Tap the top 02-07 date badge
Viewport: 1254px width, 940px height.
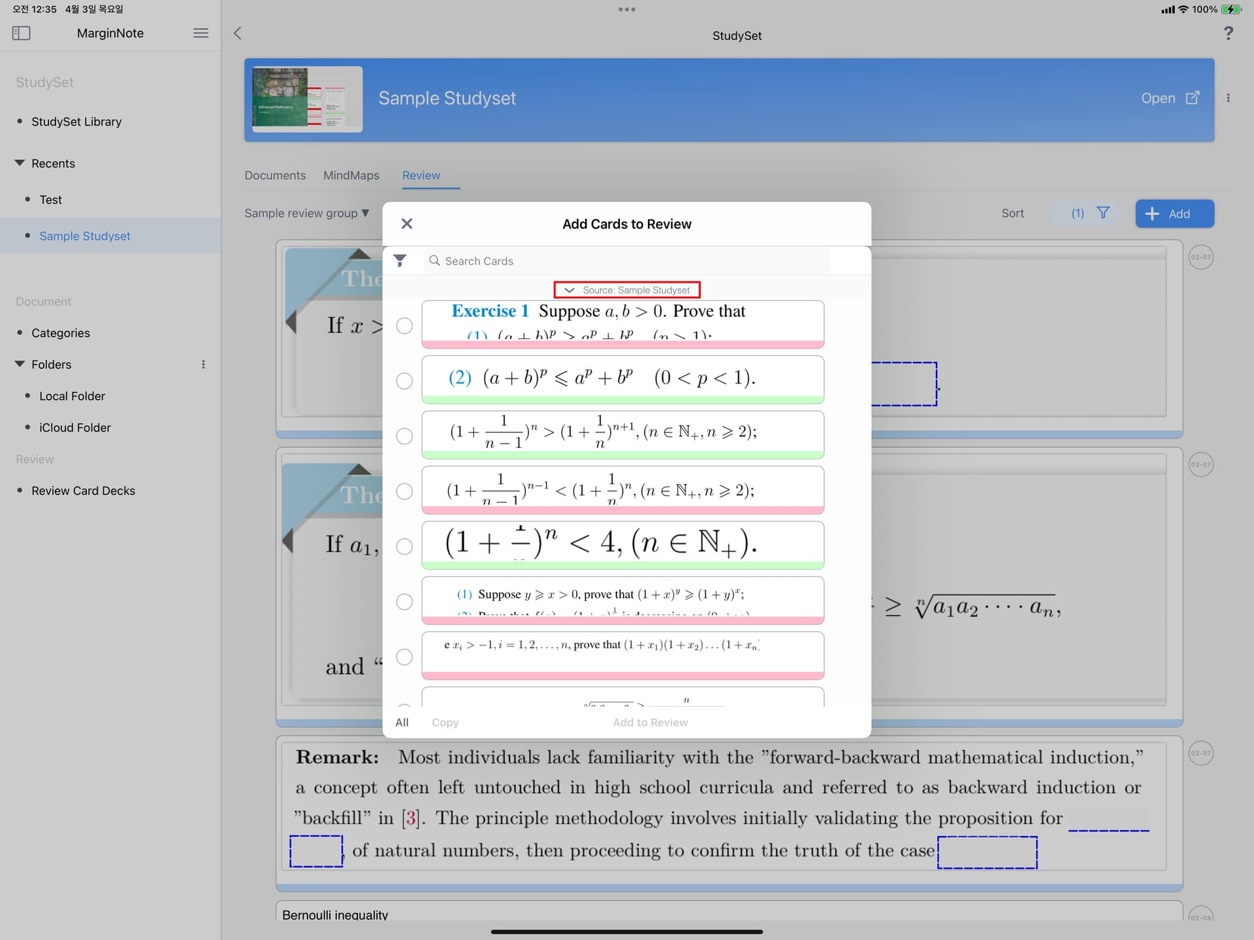[1200, 257]
